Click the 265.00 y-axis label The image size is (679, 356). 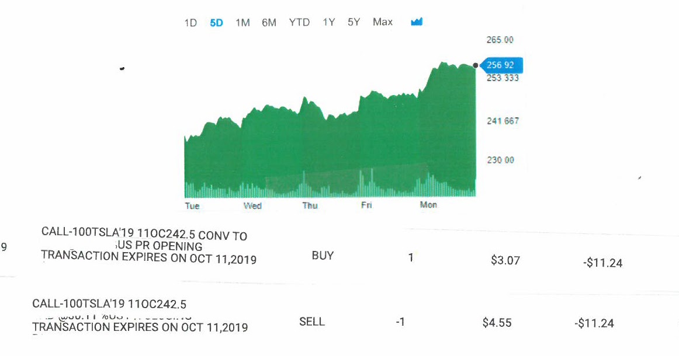pos(500,40)
